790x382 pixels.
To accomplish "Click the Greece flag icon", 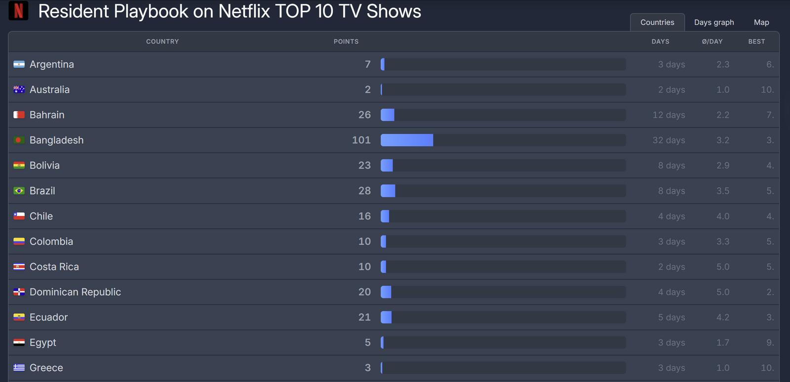I will click(19, 368).
